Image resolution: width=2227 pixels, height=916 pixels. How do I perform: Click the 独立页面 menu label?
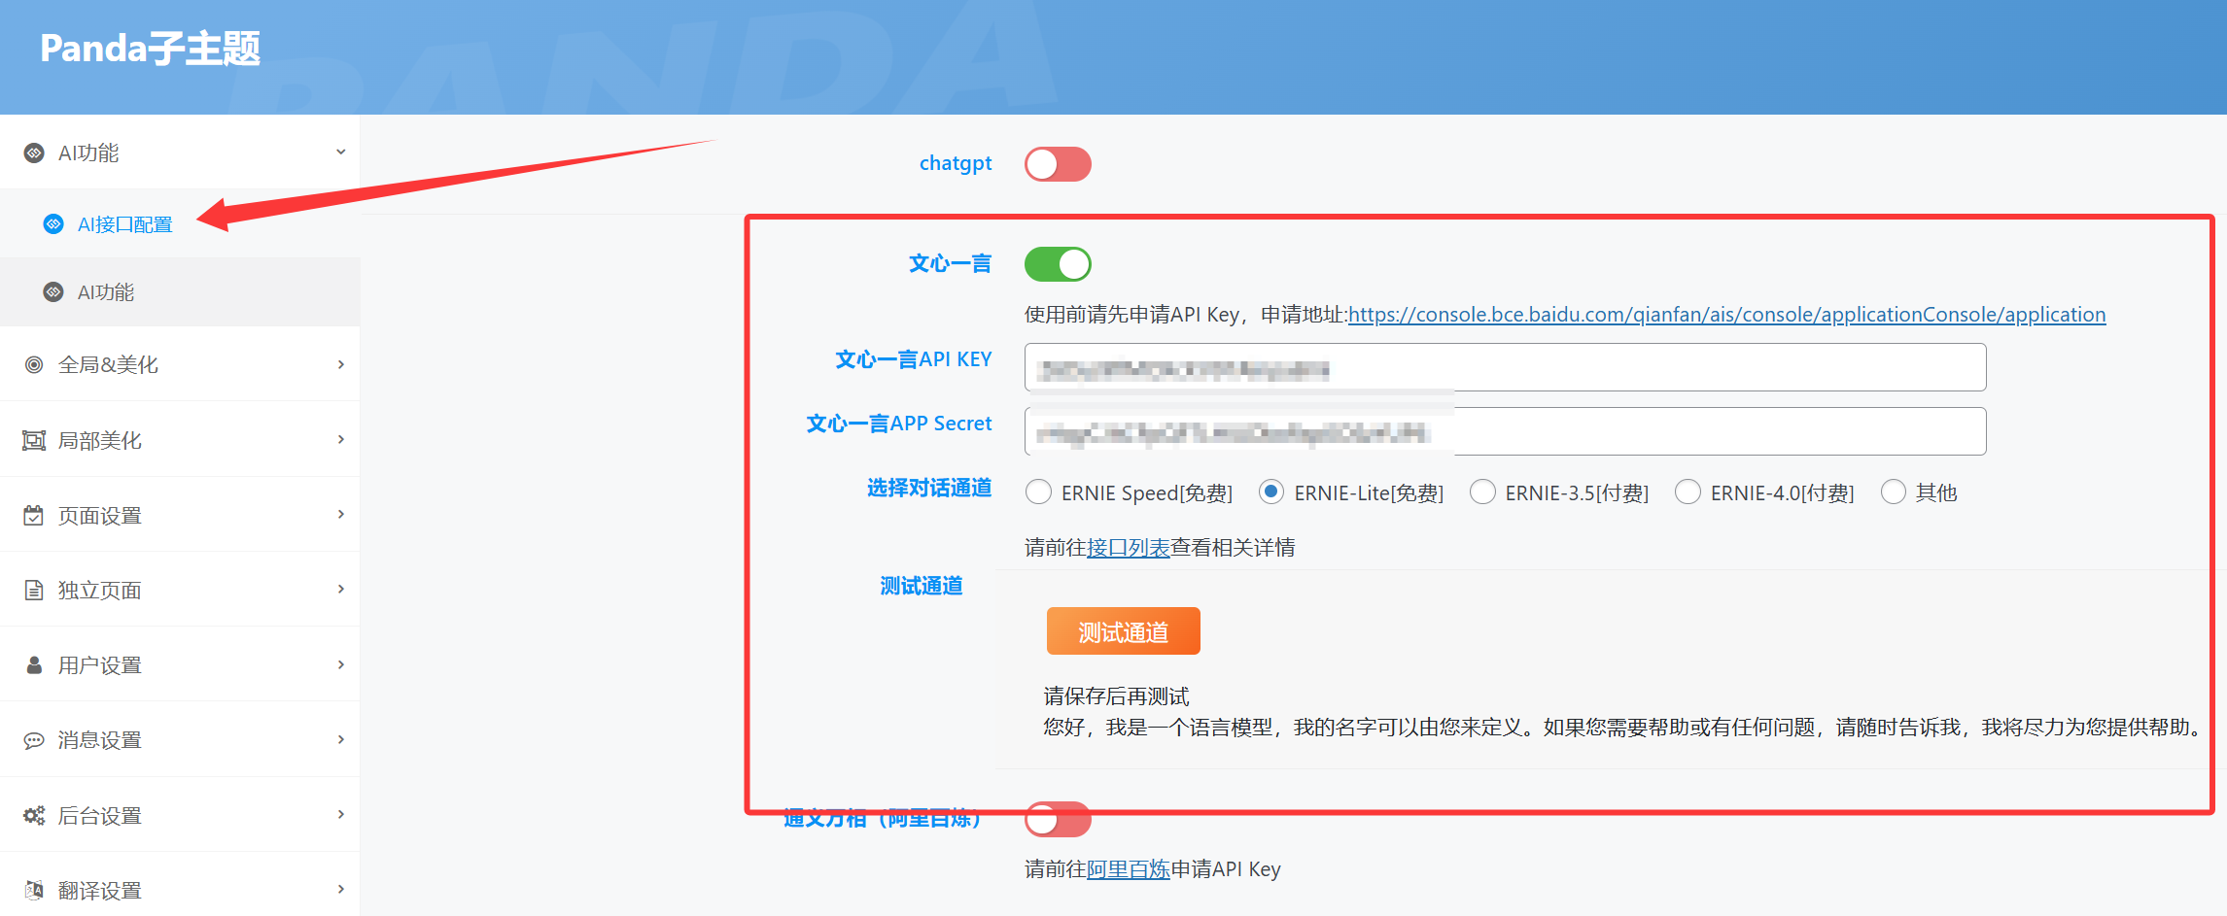tap(100, 590)
